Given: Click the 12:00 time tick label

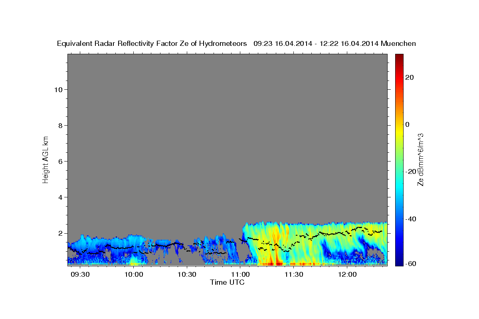Looking at the screenshot, I should [347, 275].
